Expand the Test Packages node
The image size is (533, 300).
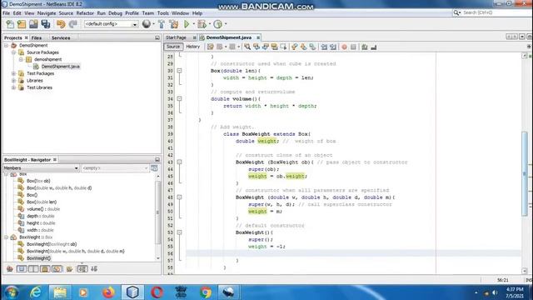(x=13, y=73)
